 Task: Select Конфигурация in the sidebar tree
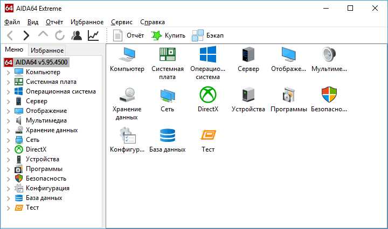pos(47,188)
